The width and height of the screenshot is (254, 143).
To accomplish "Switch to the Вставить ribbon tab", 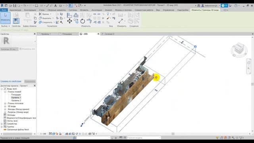I will [x=84, y=10].
